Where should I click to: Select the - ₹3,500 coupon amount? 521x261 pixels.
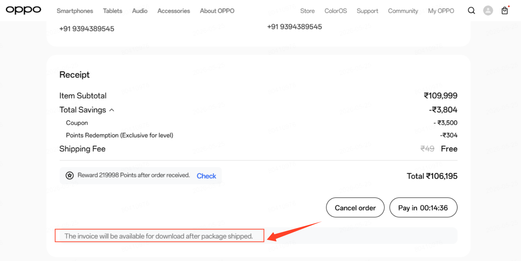446,123
